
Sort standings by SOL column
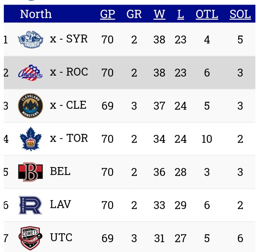coord(240,14)
